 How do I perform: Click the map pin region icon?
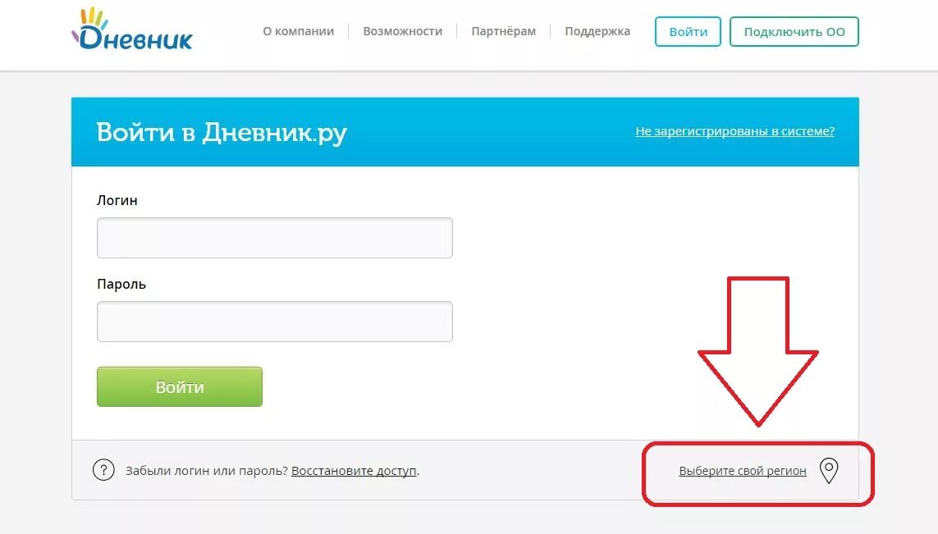[829, 471]
